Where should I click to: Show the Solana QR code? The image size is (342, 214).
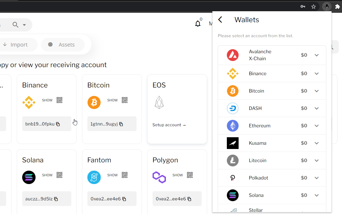pos(59,175)
